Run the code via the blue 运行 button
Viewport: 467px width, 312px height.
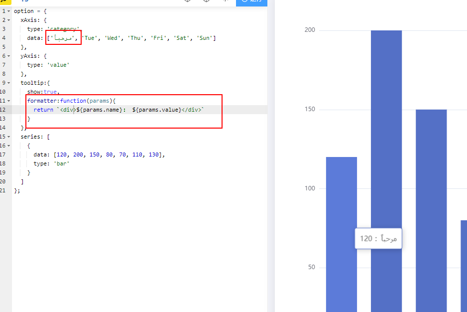click(251, 2)
